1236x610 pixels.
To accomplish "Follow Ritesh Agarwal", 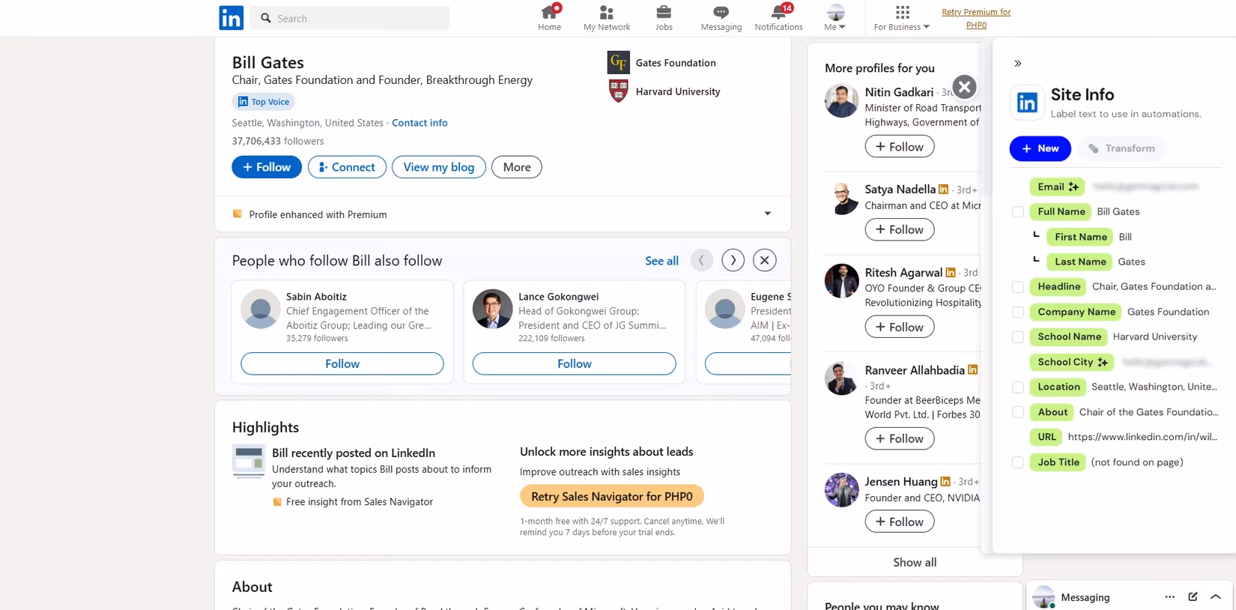I will pos(900,327).
